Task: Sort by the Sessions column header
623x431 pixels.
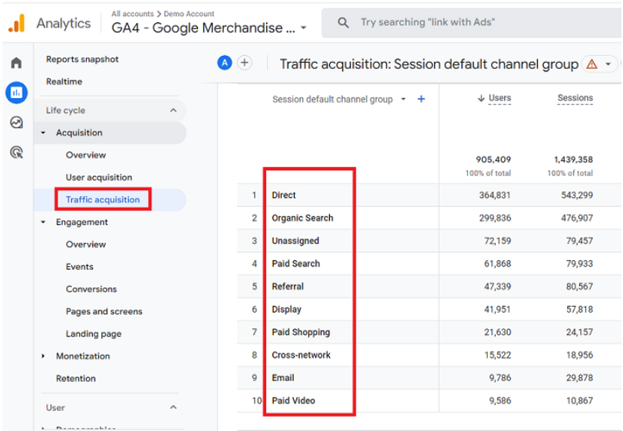Action: click(575, 97)
